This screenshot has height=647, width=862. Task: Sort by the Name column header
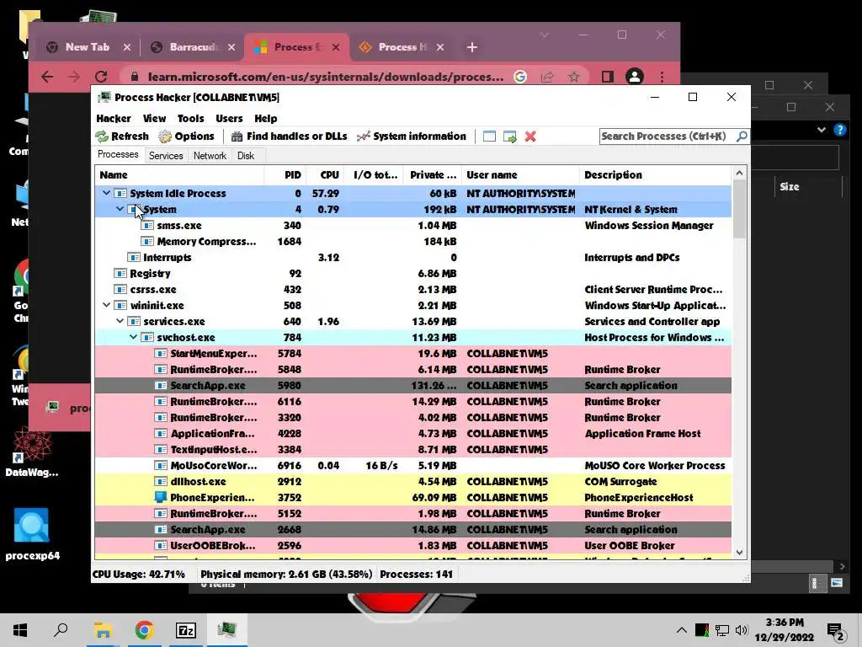(x=179, y=175)
